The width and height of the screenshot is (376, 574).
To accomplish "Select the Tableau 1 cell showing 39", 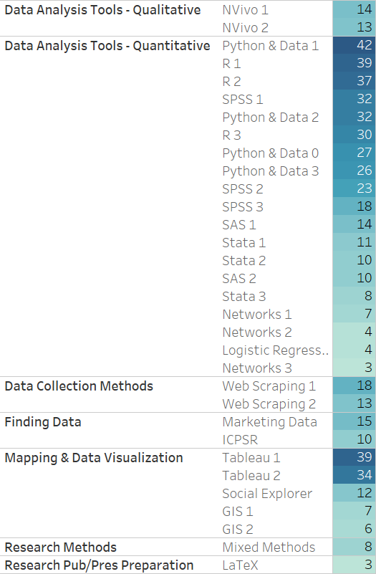I will coord(355,459).
